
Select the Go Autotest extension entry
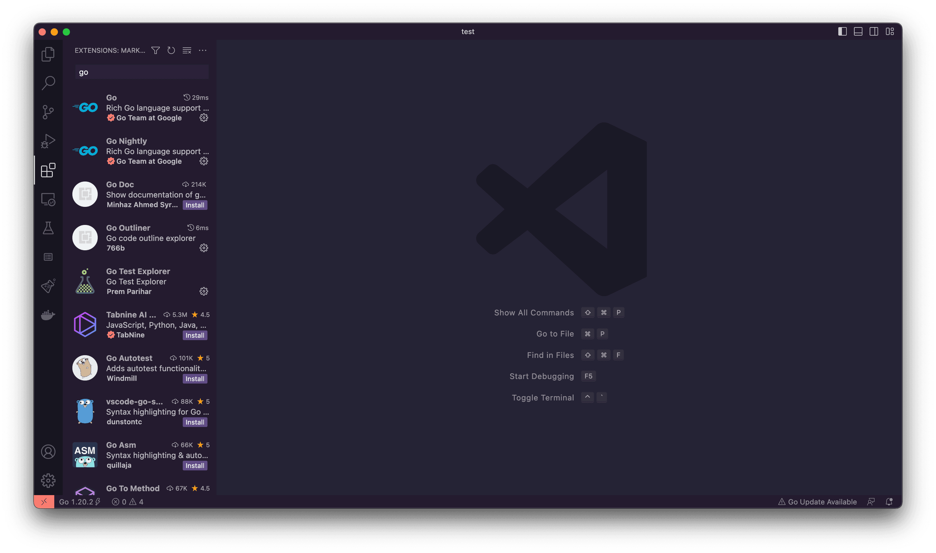click(x=140, y=368)
